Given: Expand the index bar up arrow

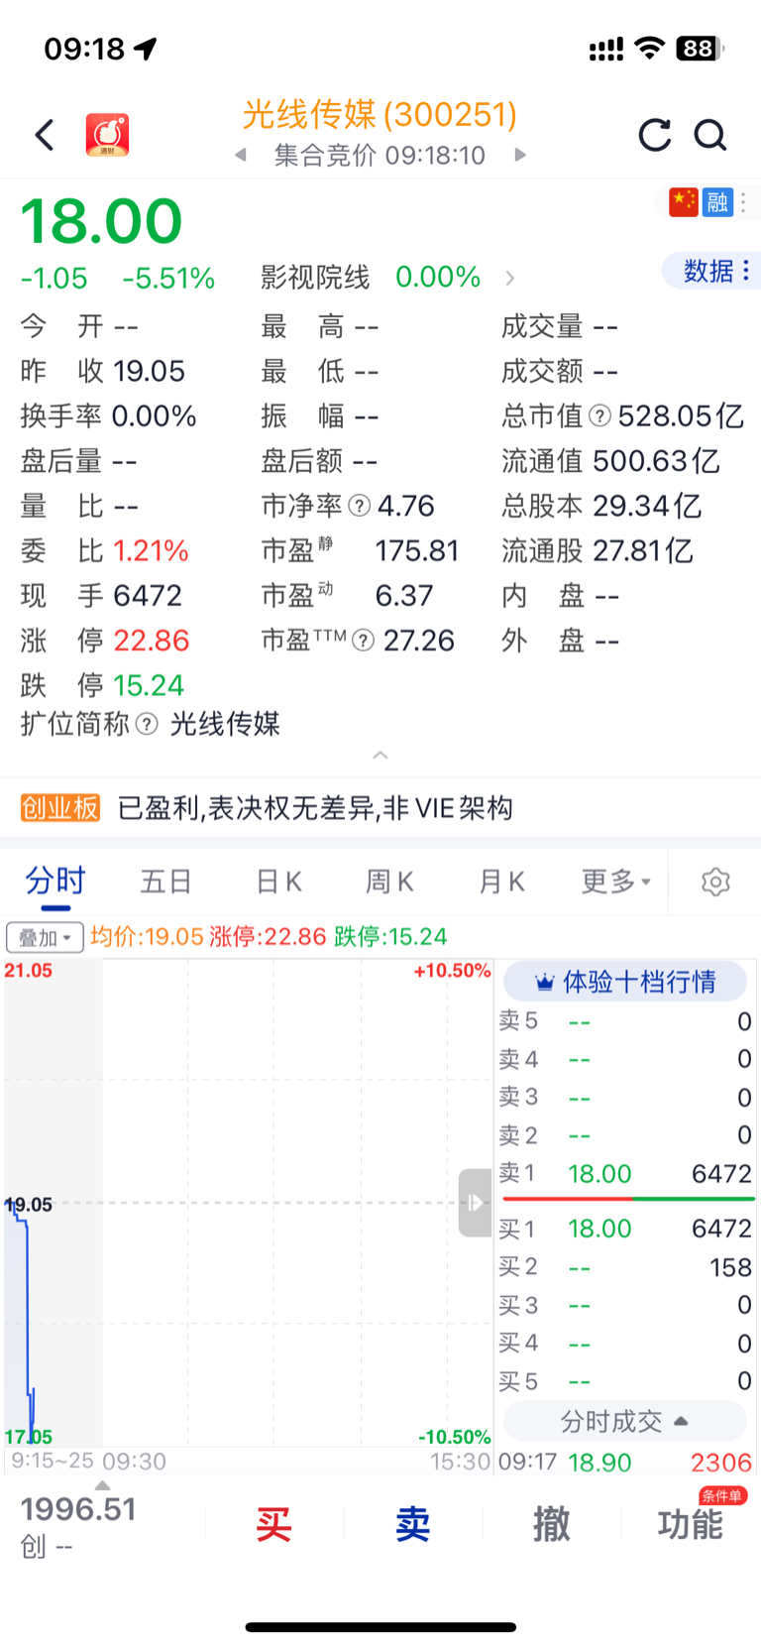Looking at the screenshot, I should [x=102, y=1485].
